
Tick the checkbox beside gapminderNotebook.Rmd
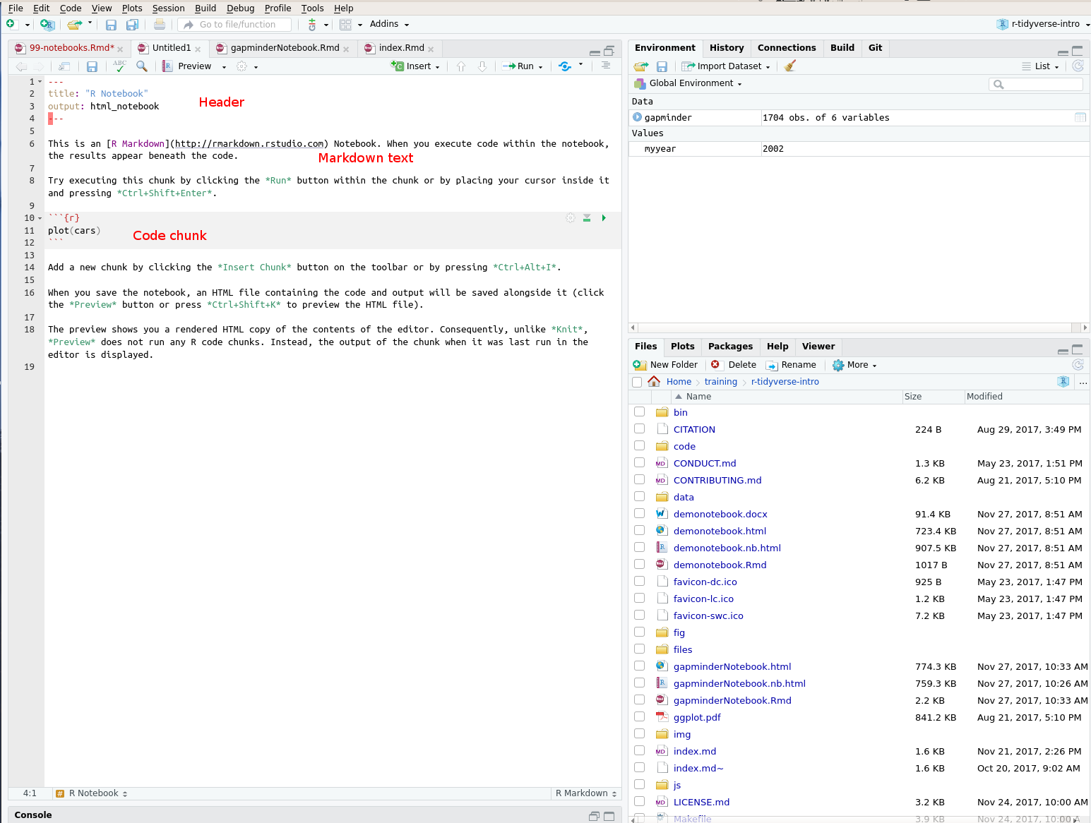639,699
